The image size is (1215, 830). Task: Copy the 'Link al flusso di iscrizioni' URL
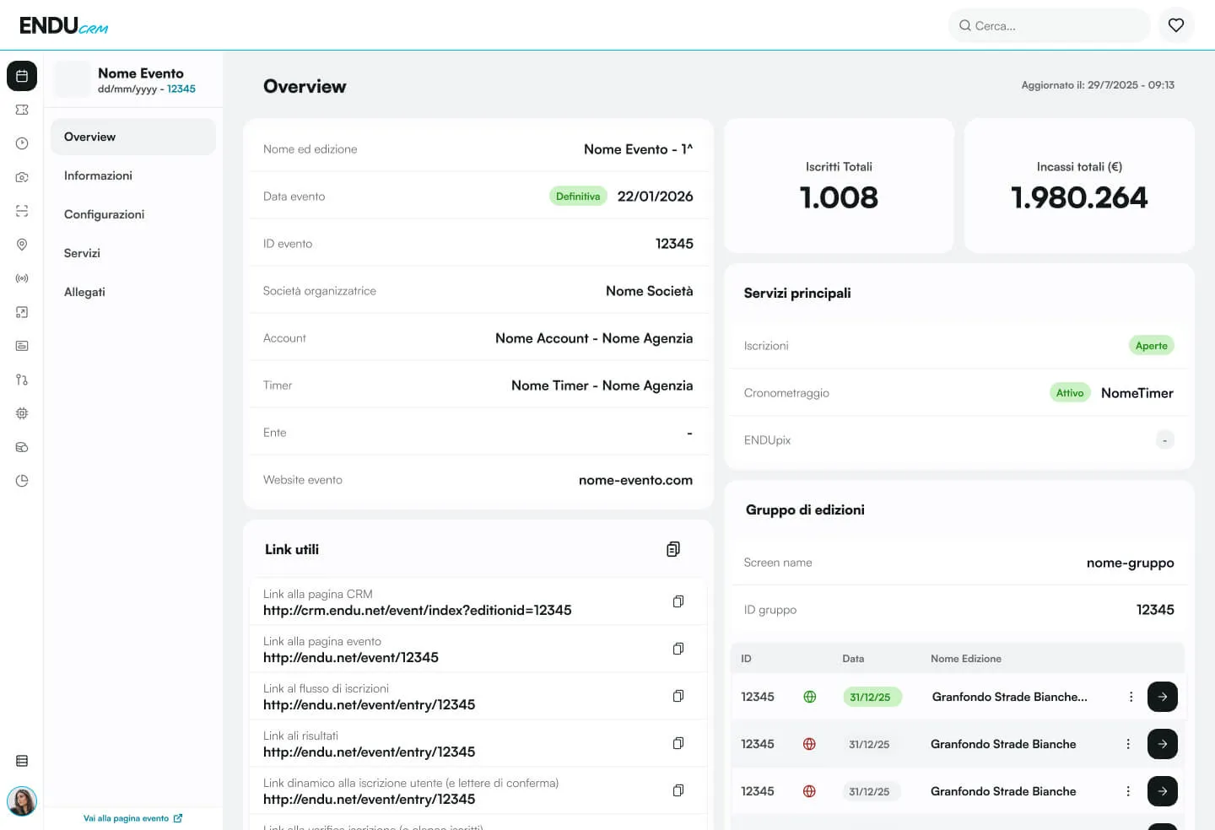[678, 696]
